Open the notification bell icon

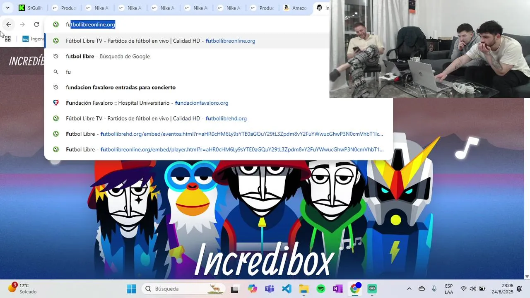coord(520,289)
